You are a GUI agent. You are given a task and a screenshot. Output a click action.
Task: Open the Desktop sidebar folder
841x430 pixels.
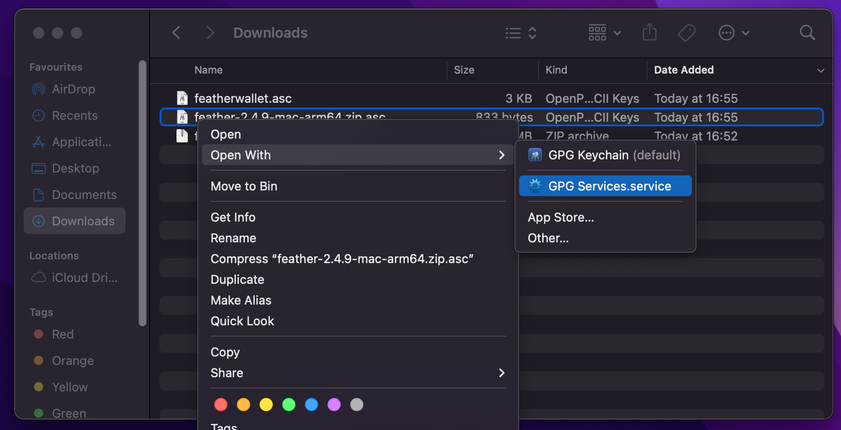click(x=74, y=168)
